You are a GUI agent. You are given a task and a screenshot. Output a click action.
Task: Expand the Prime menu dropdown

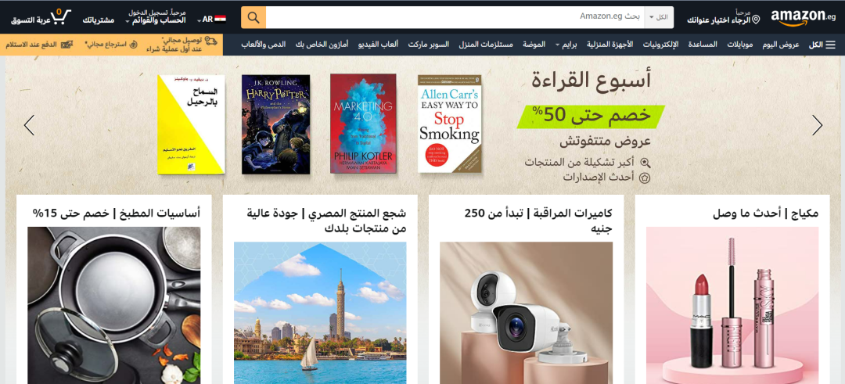pos(566,45)
